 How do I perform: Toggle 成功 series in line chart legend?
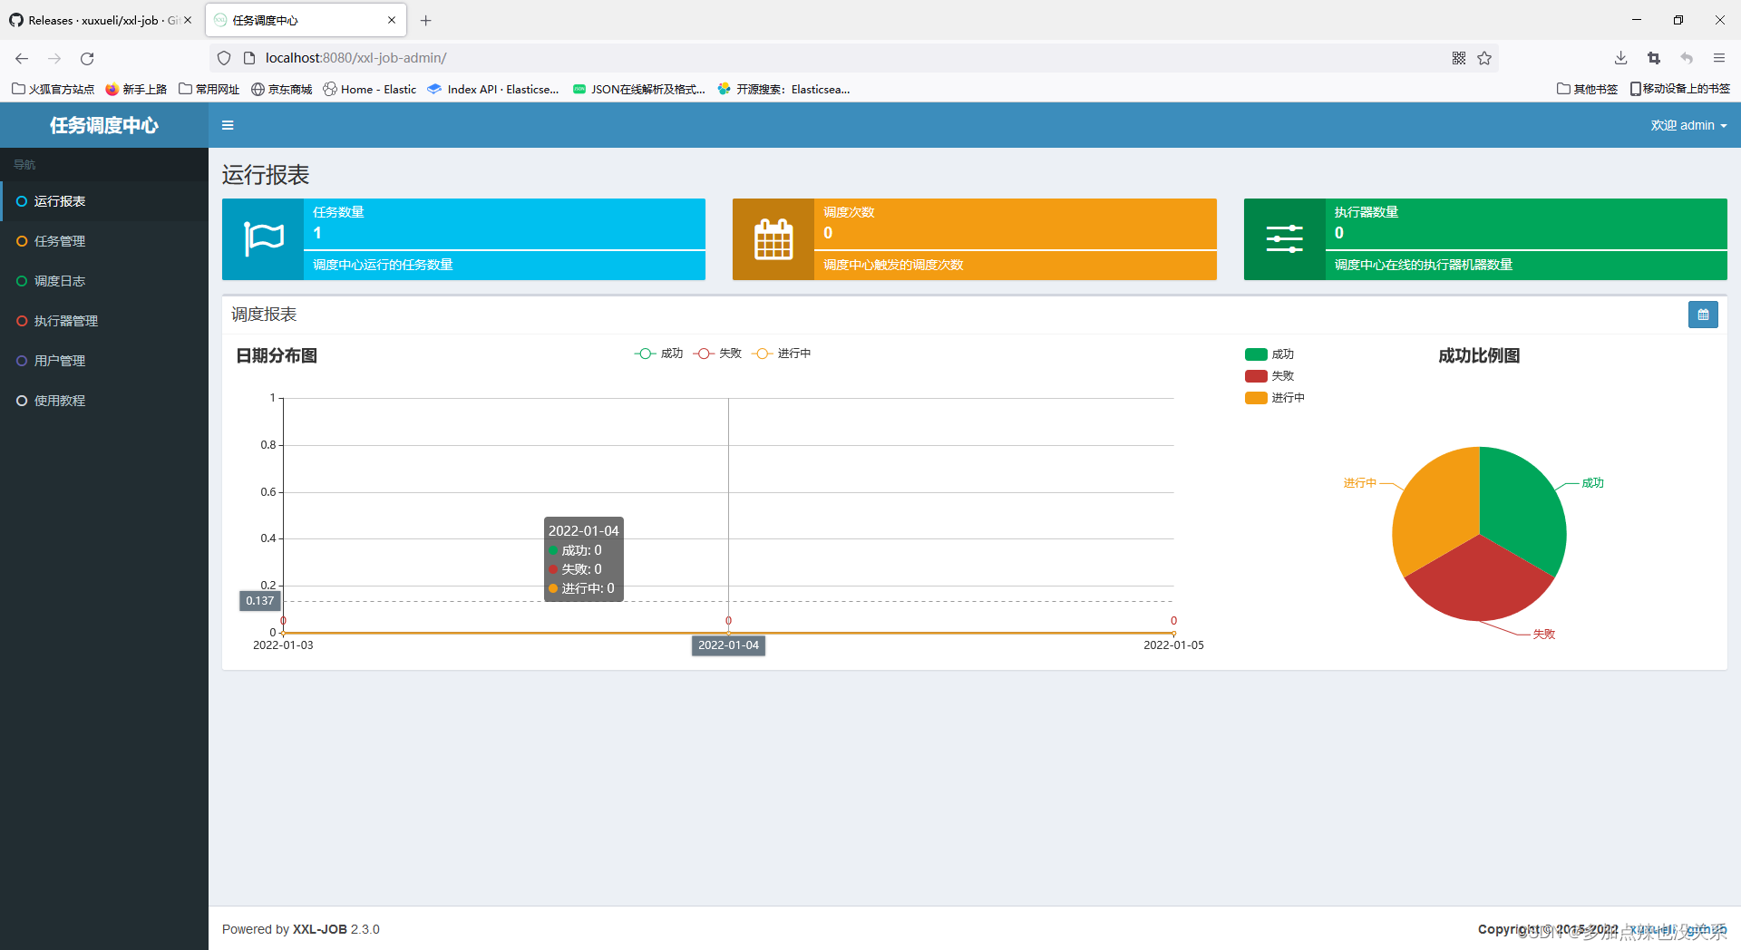tap(658, 354)
